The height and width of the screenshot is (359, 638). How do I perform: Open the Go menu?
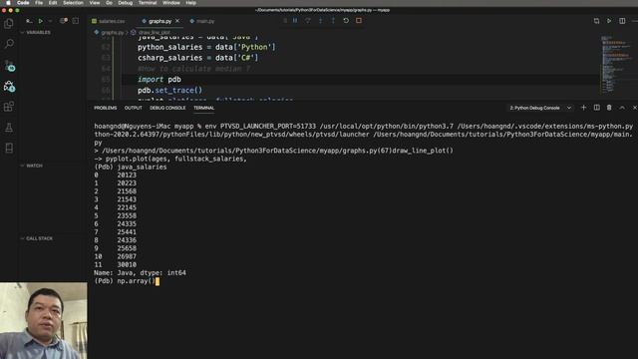109,3
